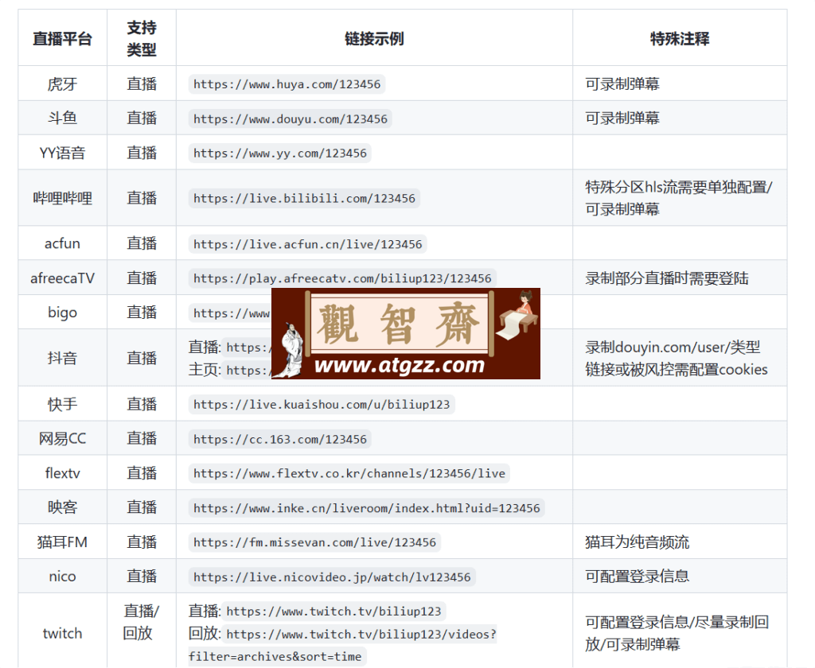Click the 特殊注释 column header

(x=680, y=38)
